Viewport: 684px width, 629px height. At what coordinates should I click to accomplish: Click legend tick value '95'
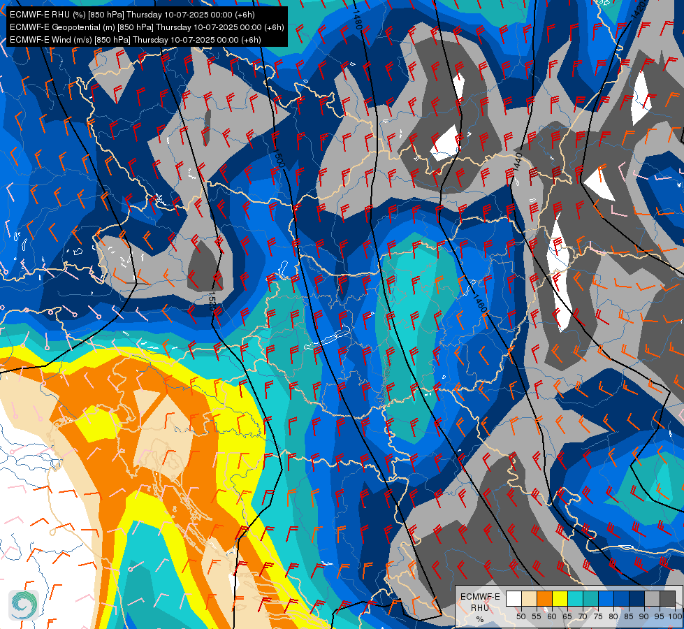click(660, 616)
